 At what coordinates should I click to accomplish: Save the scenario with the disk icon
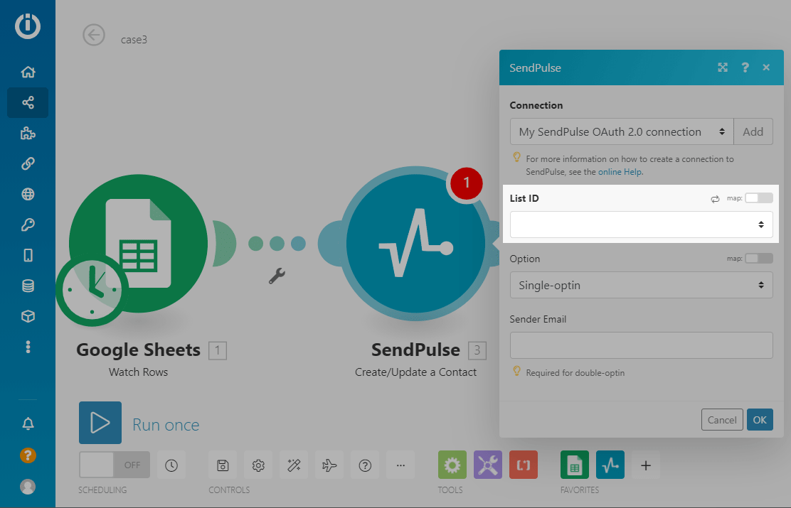click(x=223, y=465)
